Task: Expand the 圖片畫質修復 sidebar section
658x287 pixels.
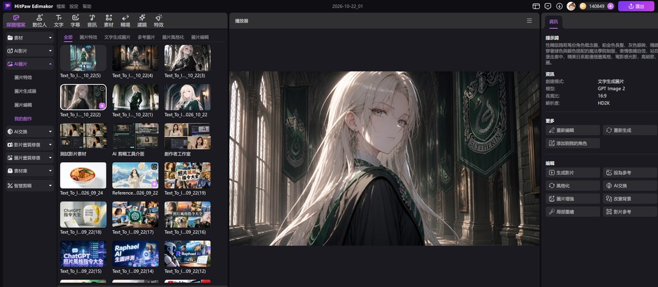Action: pos(30,158)
